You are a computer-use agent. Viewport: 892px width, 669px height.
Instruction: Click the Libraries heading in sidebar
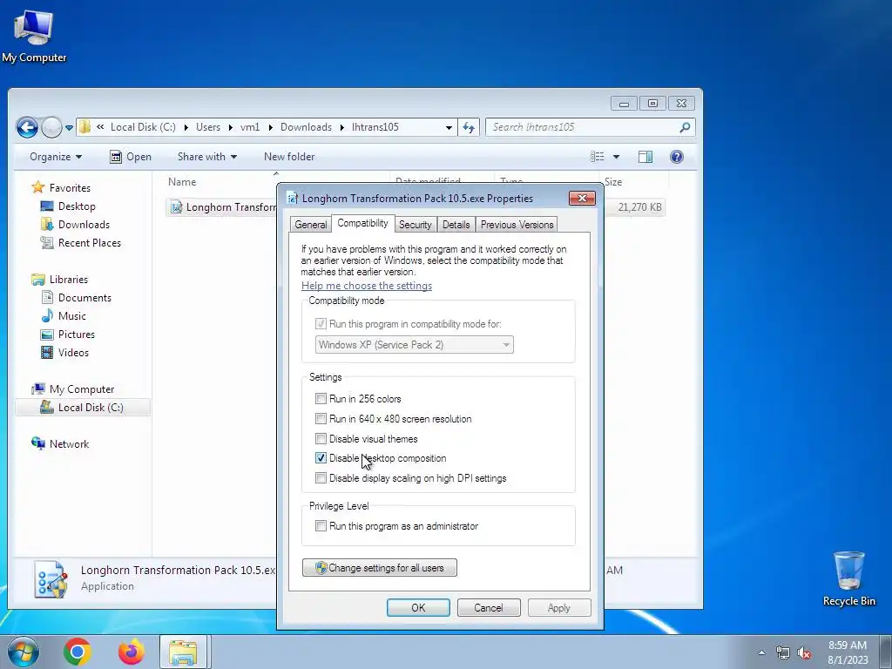68,280
